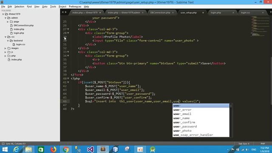Image resolution: width=272 pixels, height=153 pixels.
Task: Change Tab Size: 4 setting
Action: click(x=244, y=144)
